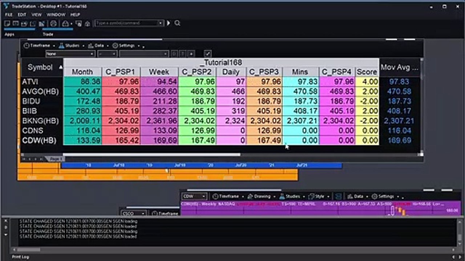The height and width of the screenshot is (261, 465).
Task: Expand the symbol/command box dropdown arrow
Action: [x=160, y=23]
